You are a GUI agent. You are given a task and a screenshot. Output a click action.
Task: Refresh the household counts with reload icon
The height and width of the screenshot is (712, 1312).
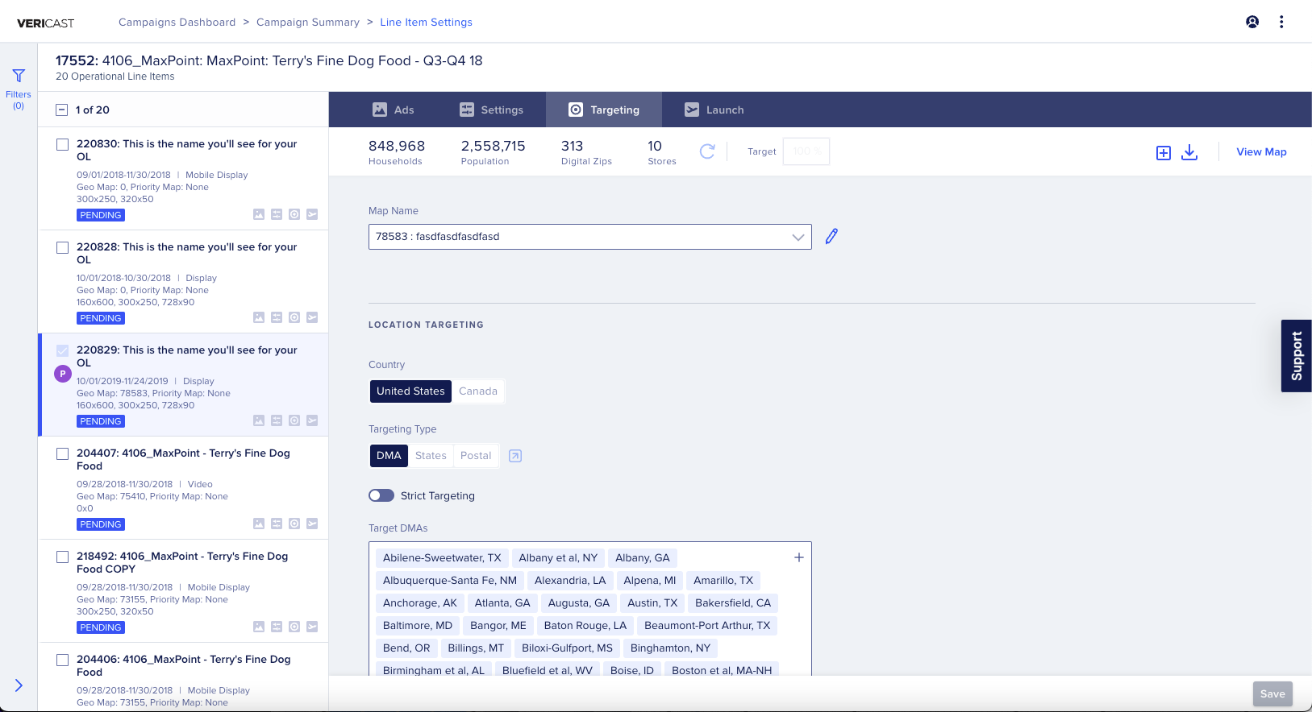(707, 151)
